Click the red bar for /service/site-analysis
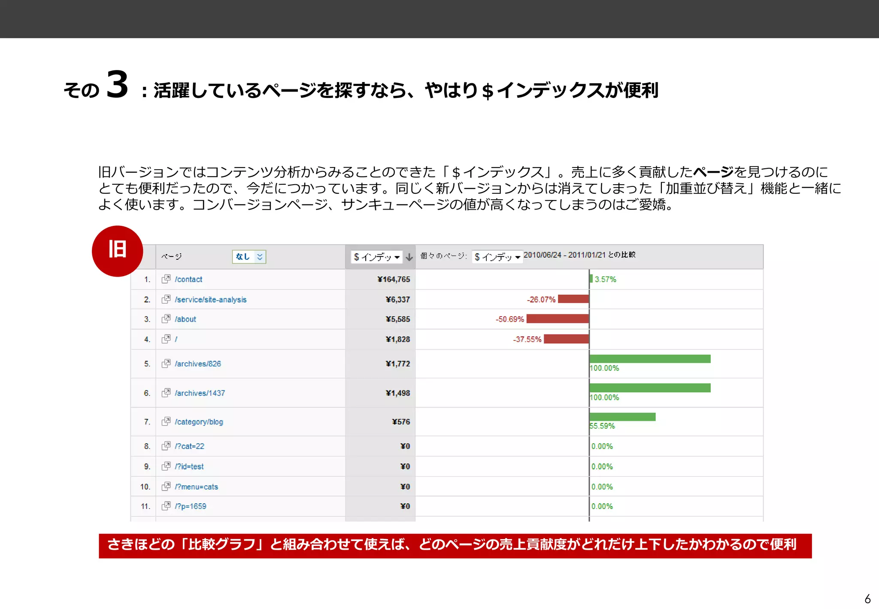Viewport: 879px width, 609px height. 573,299
